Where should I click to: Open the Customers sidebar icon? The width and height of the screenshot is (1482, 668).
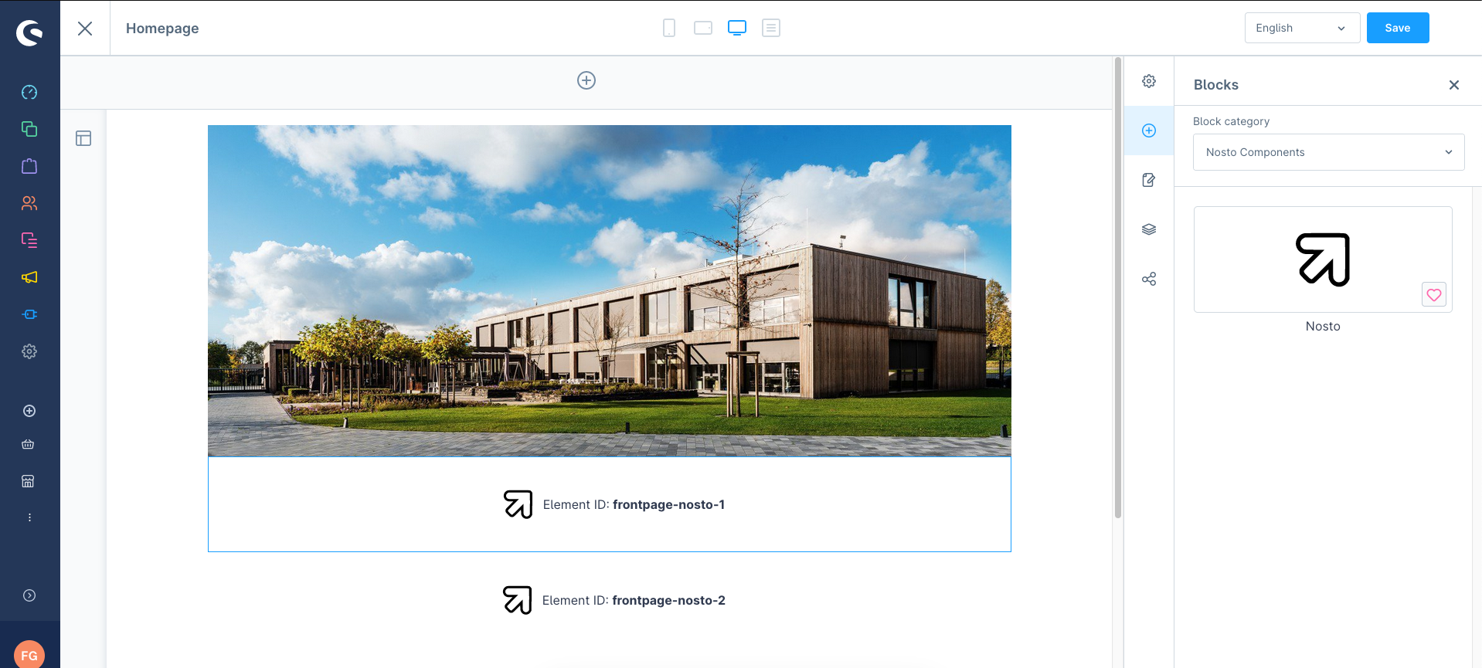click(29, 203)
